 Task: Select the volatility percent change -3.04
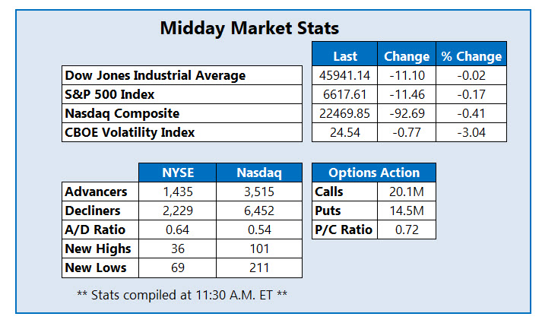(471, 132)
